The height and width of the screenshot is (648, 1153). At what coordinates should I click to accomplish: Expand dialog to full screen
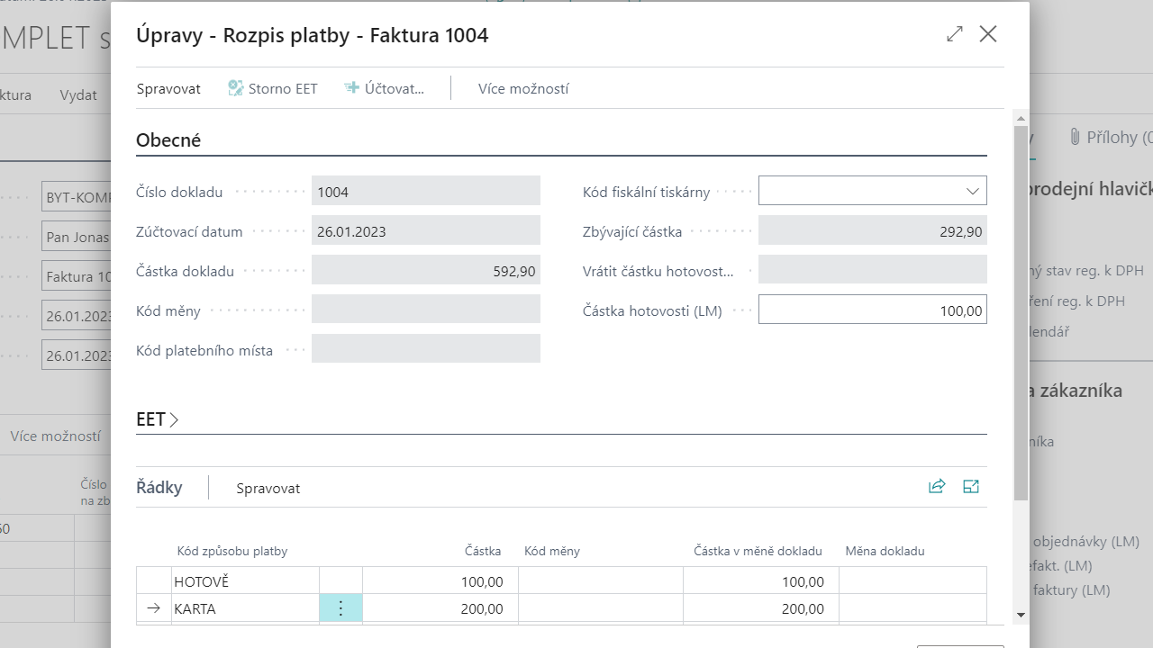point(955,34)
